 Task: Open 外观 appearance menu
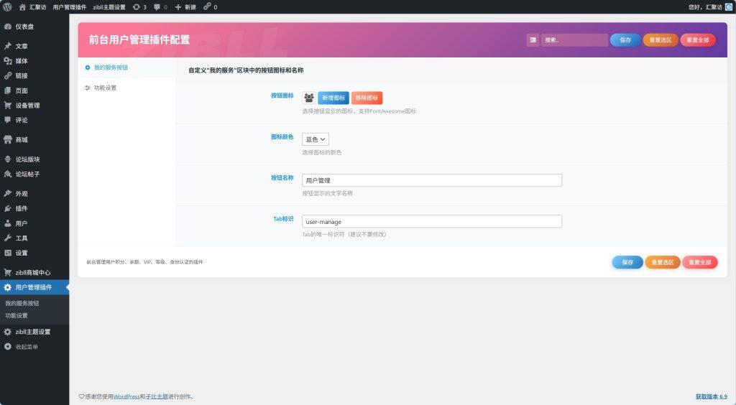tap(34, 194)
